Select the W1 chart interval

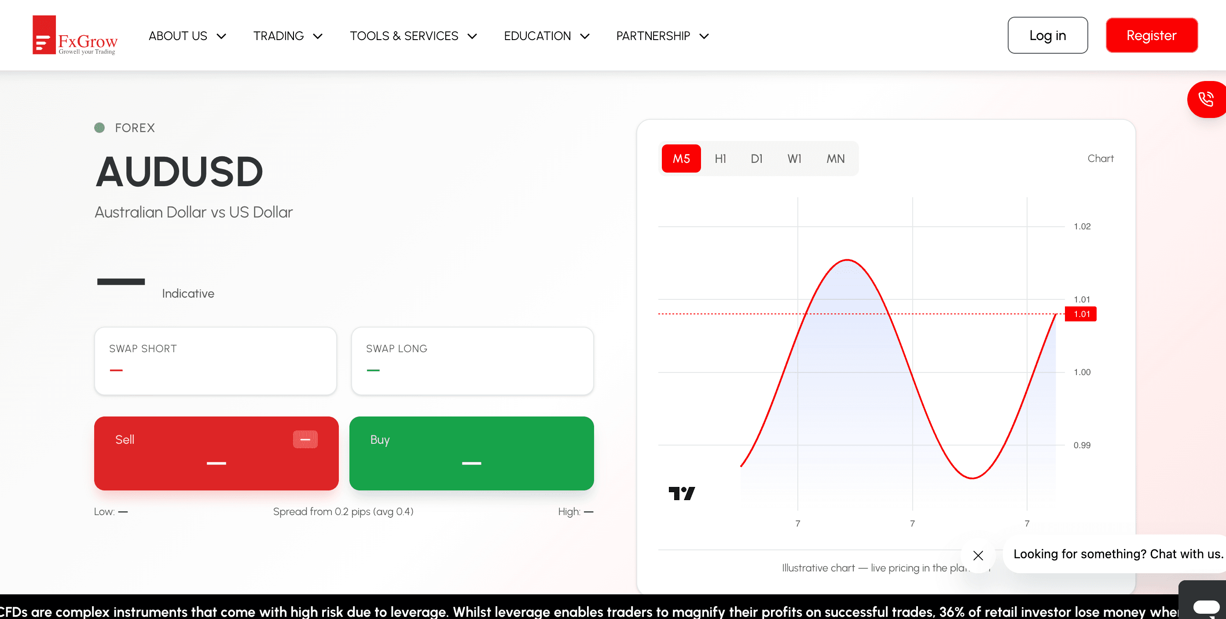794,158
